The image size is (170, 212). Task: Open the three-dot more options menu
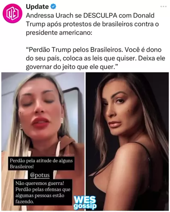[163, 6]
